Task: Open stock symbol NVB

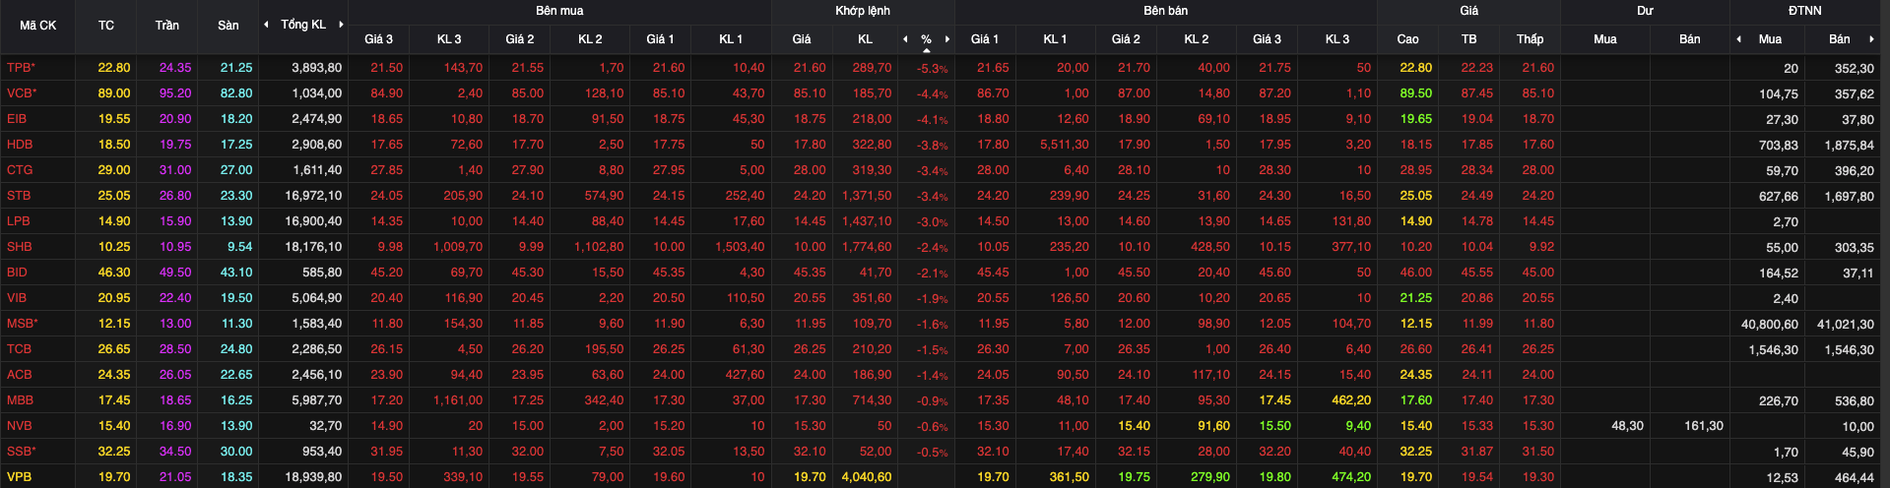Action: (19, 426)
